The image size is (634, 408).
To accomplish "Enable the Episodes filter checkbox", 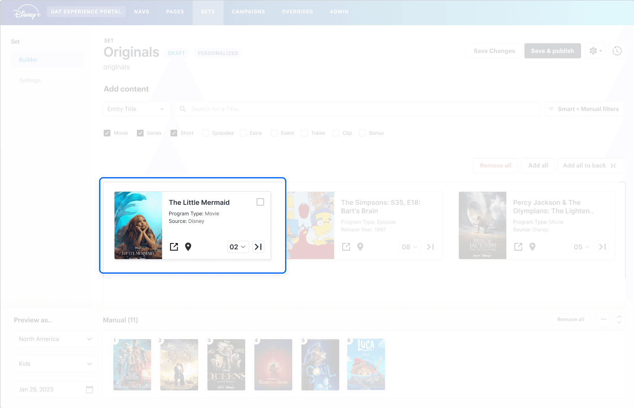I will [206, 133].
